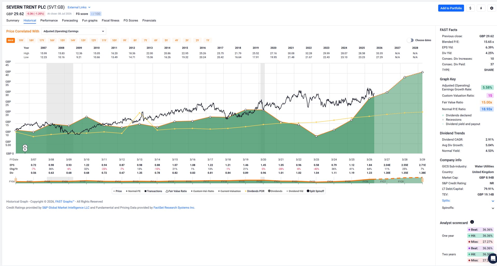The image size is (497, 266).
Task: Enable the Choose dates switch
Action: pos(410,40)
